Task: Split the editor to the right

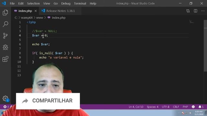Action: [x=195, y=11]
